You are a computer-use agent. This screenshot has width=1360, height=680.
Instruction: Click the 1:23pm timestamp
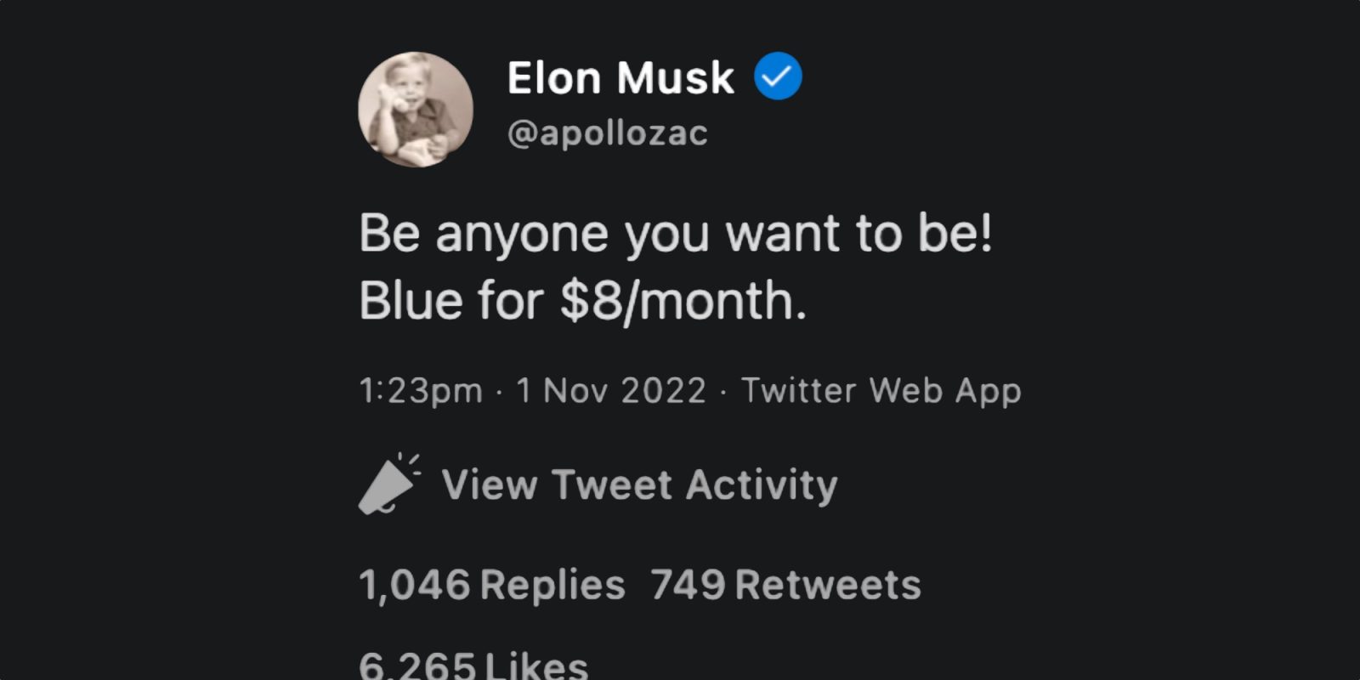pos(421,391)
